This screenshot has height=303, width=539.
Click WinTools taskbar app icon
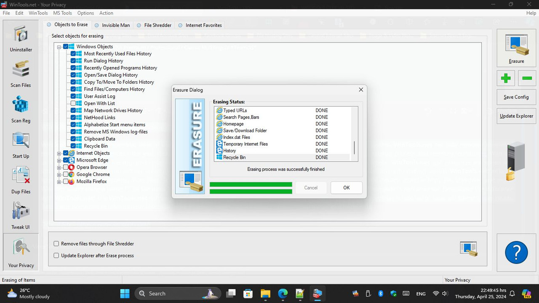tap(317, 293)
